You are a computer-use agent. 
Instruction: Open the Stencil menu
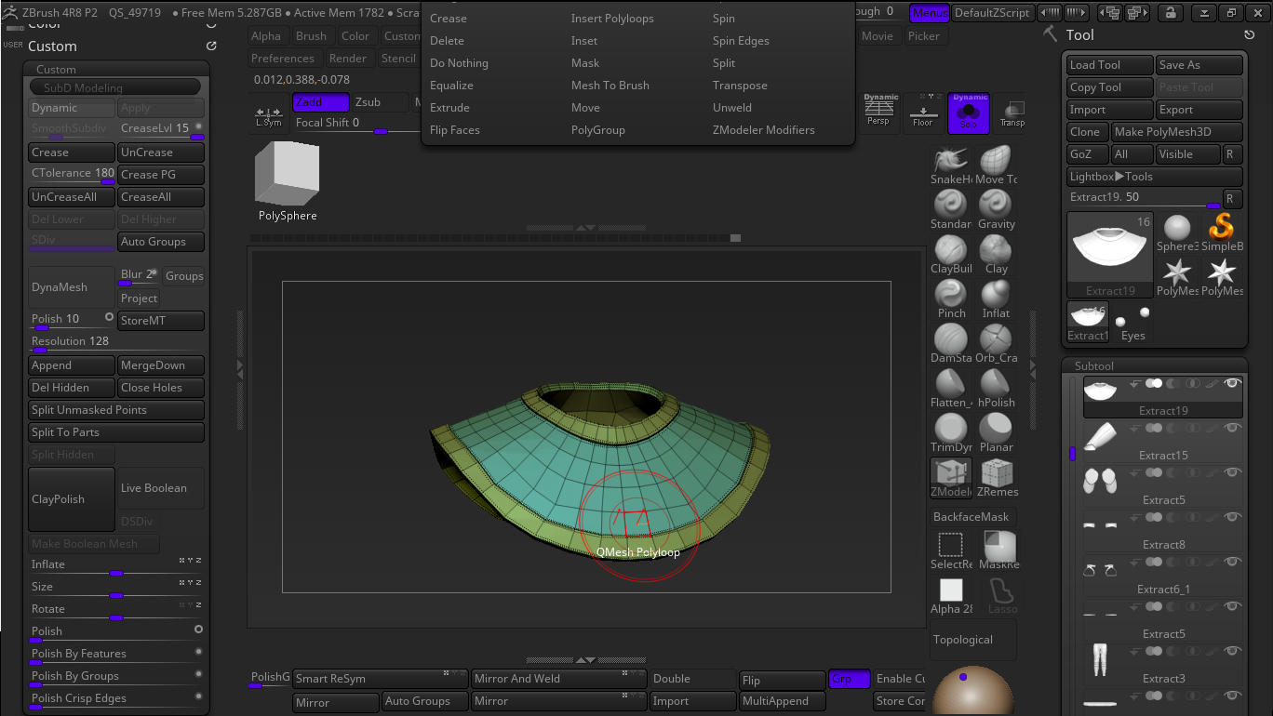[x=398, y=59]
